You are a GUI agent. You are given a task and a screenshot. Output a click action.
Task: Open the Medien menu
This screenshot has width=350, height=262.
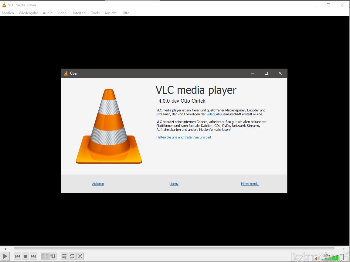[x=8, y=13]
